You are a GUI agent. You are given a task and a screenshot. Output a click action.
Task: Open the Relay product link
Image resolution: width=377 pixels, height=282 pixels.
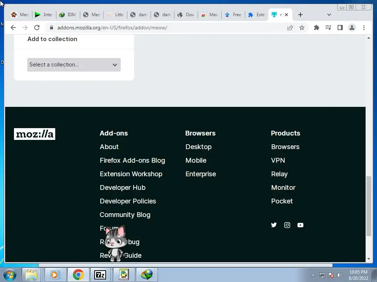(279, 174)
